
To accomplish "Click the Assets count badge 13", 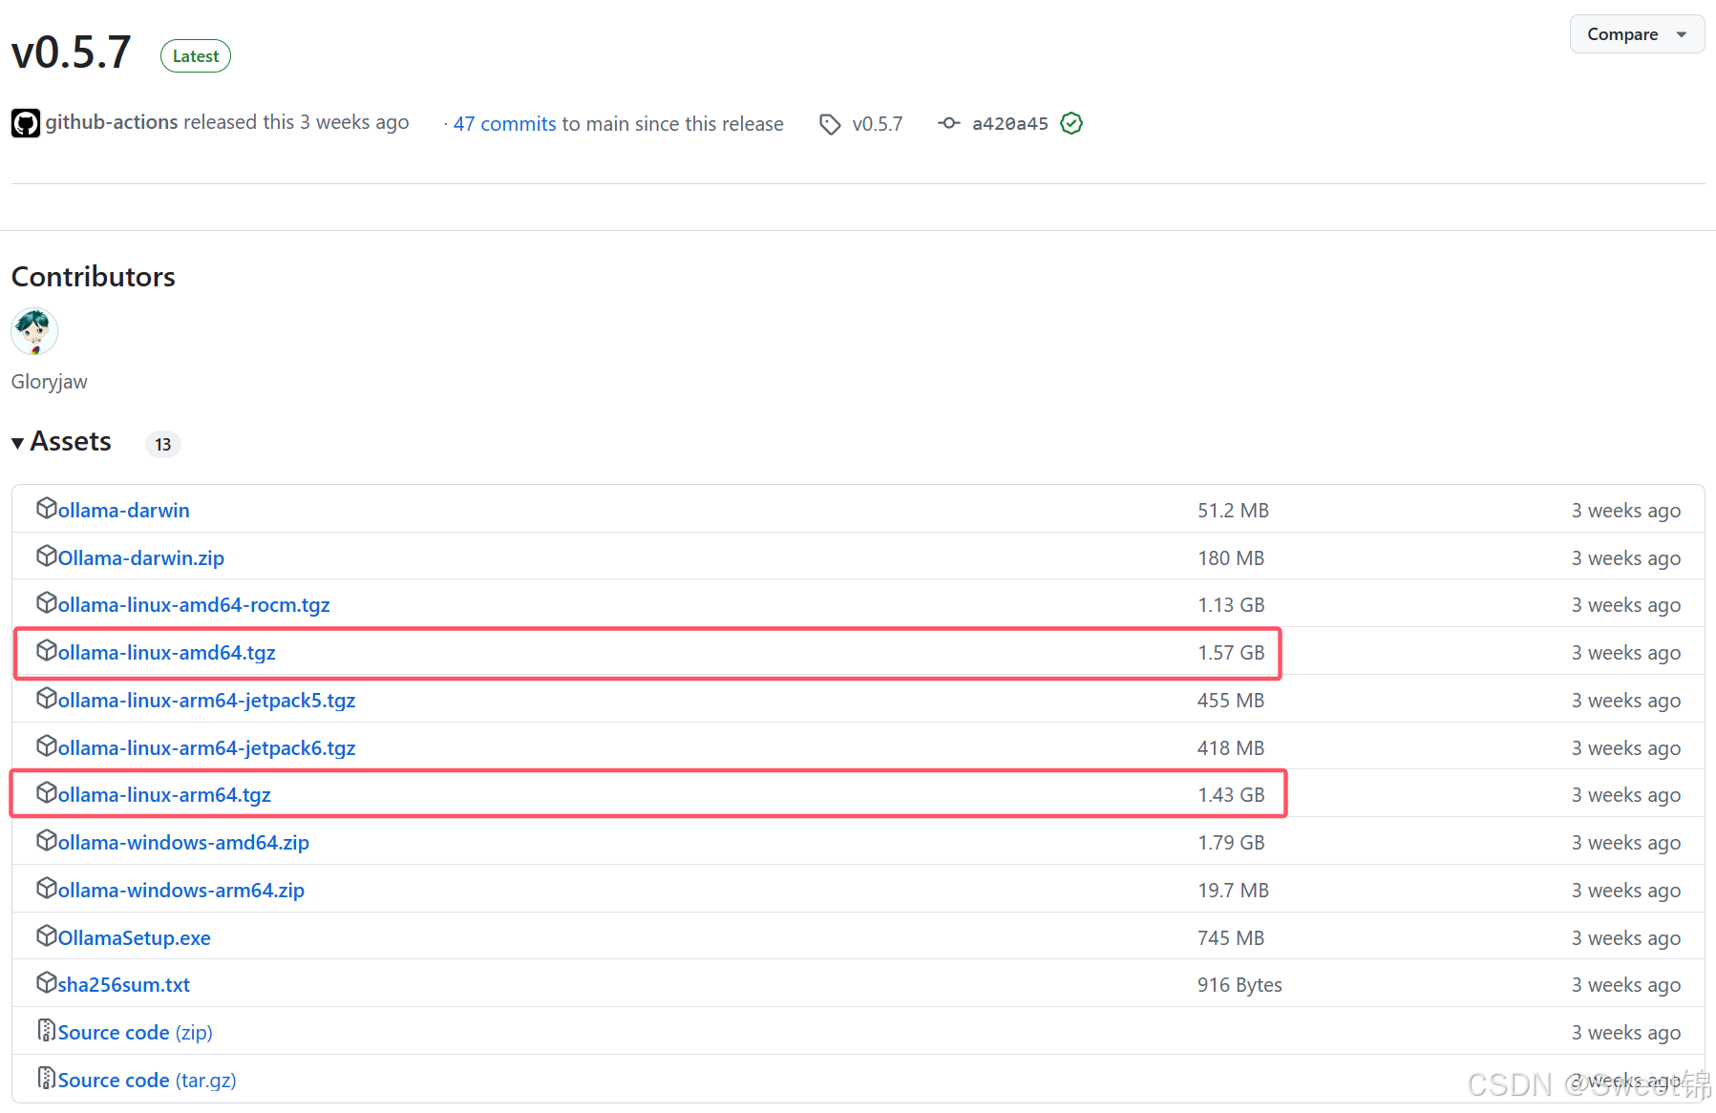I will pos(163,445).
